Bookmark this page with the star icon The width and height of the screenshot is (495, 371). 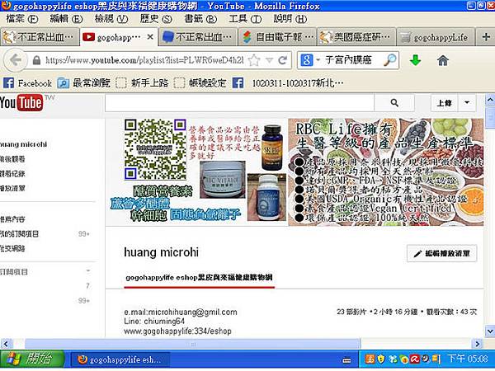pos(254,60)
